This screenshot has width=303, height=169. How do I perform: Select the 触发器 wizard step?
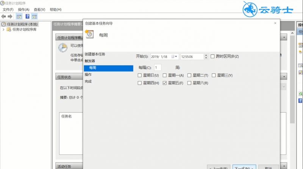pyautogui.click(x=90, y=61)
